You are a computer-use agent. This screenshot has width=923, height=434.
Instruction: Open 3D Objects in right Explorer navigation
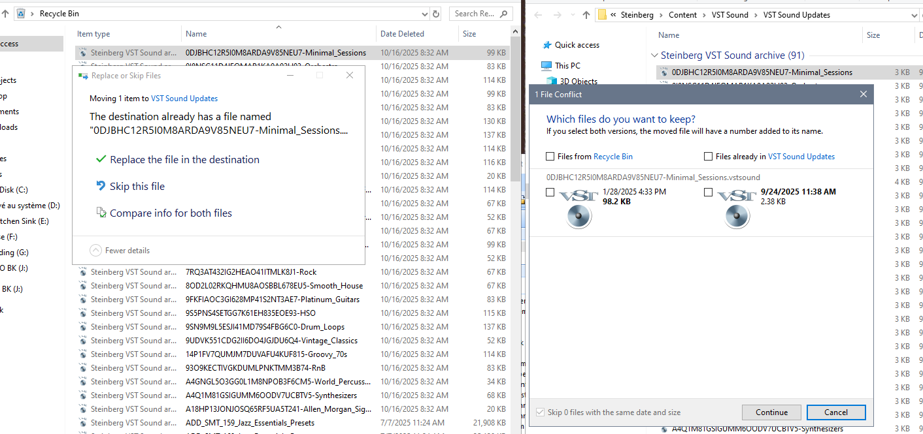[579, 82]
